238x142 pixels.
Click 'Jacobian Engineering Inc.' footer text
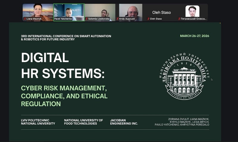point(124,122)
